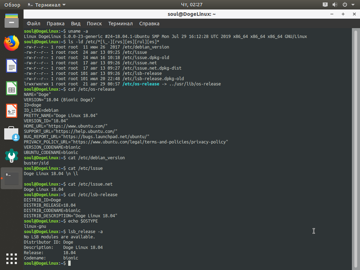Open the Справка menu

(149, 24)
